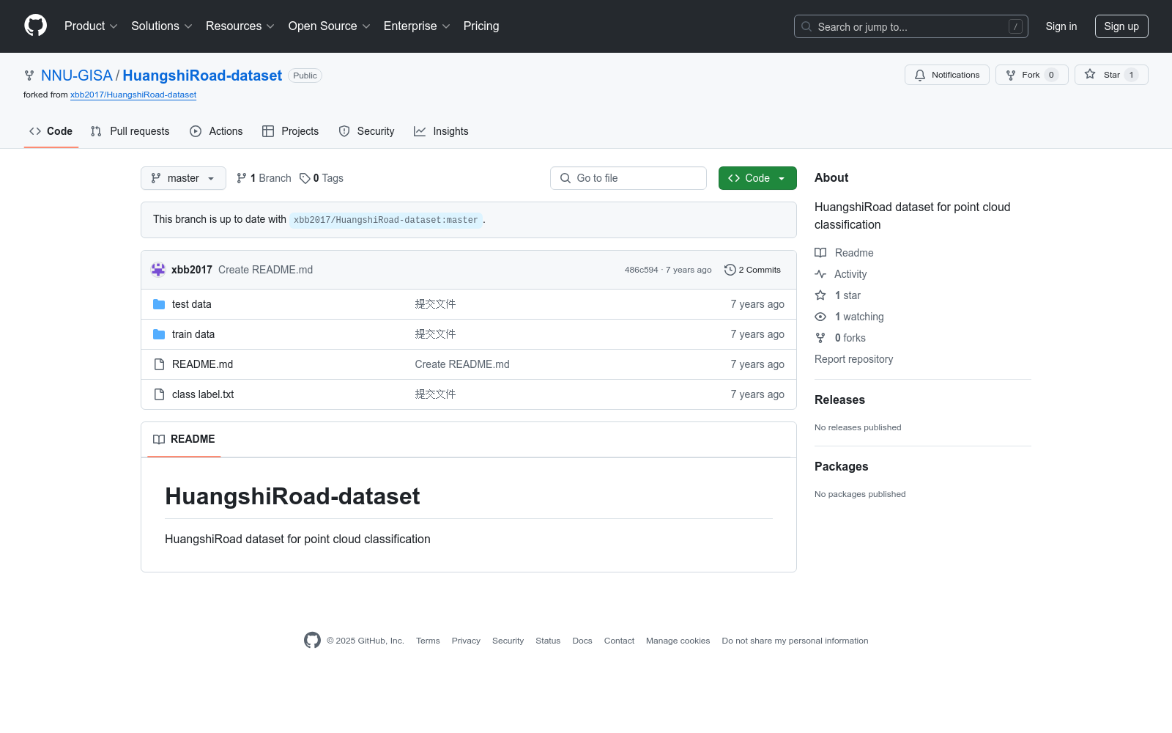Open the Security tab
Screen dimensions: 1172x733
(367, 131)
